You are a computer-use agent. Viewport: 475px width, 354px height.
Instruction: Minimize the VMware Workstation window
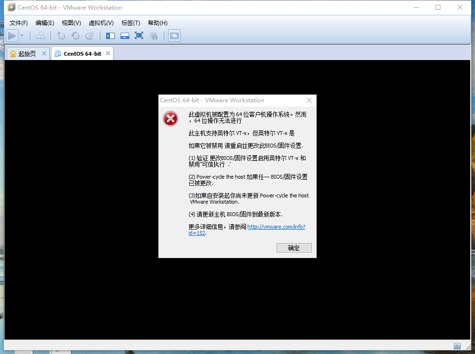click(x=416, y=7)
